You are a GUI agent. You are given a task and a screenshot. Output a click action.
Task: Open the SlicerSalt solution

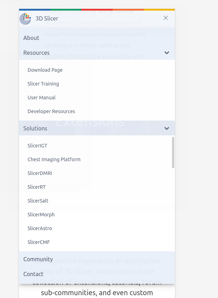(x=38, y=201)
